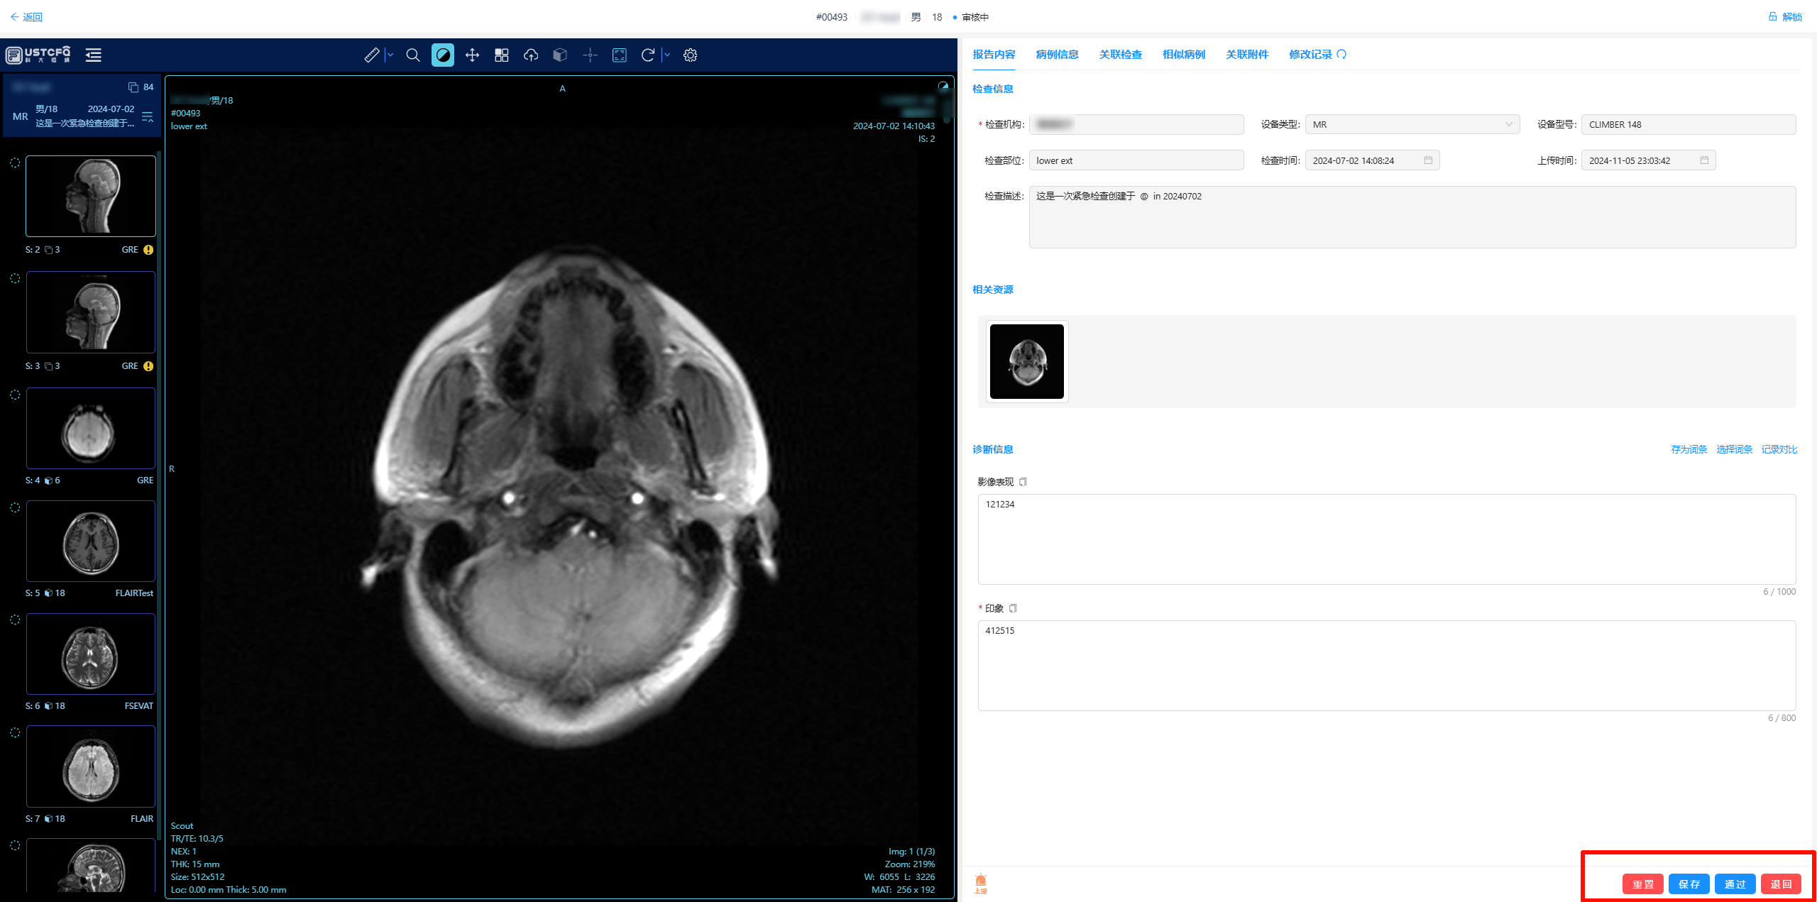Select the pan move tool
Screen dimensions: 1817x902
[x=472, y=55]
